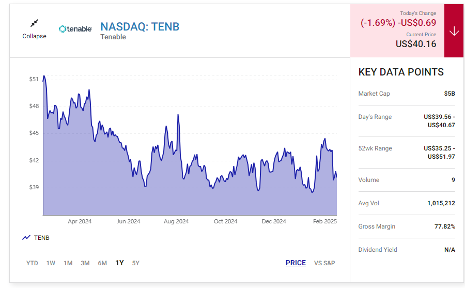Screen dimensions: 465x288
Task: Click the Dividend Yield label
Action: click(378, 250)
